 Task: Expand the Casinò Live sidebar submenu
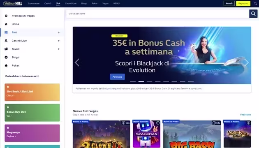(59, 41)
